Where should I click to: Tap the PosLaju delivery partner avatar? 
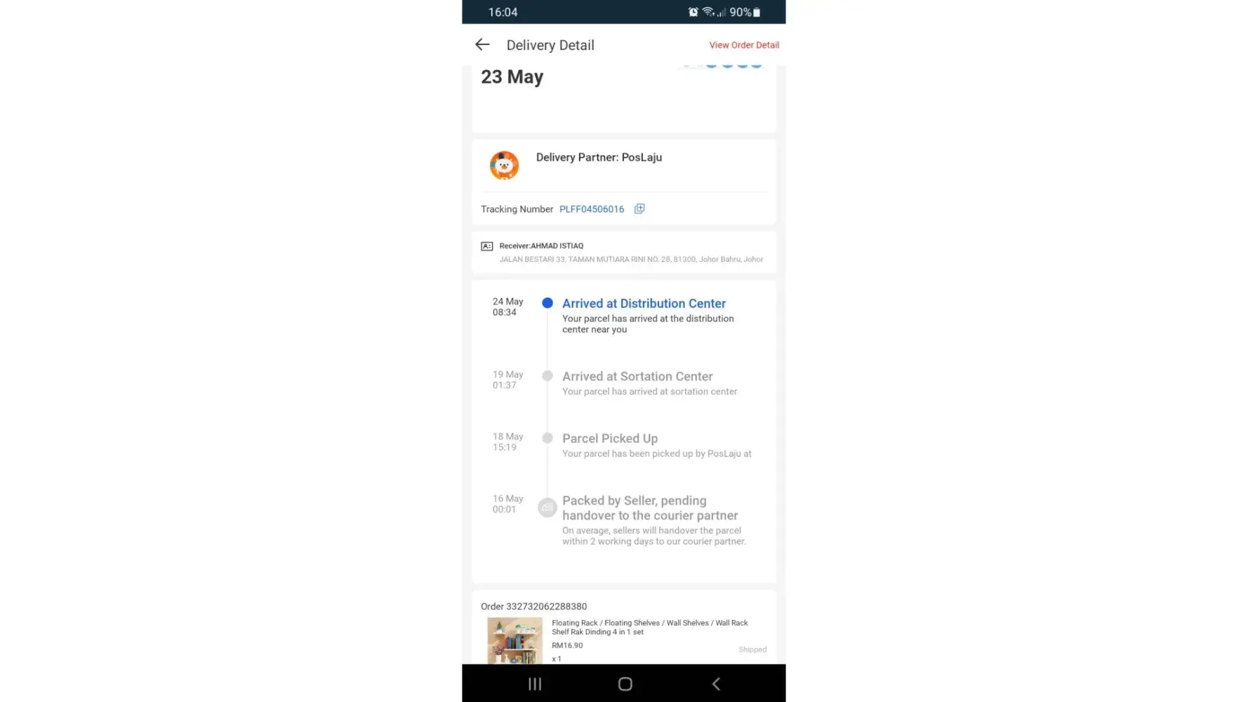pyautogui.click(x=504, y=166)
